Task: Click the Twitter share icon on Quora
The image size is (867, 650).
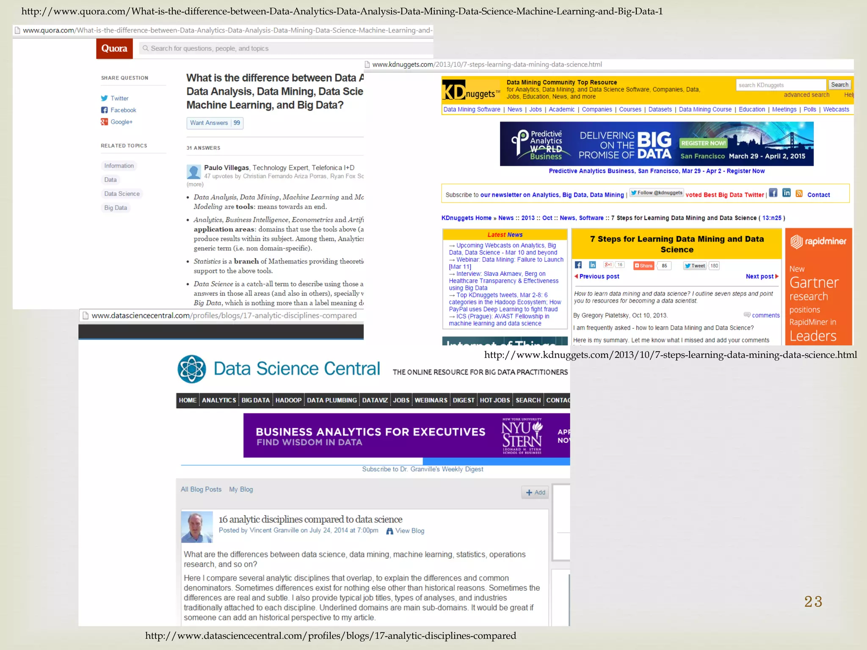Action: [x=104, y=98]
